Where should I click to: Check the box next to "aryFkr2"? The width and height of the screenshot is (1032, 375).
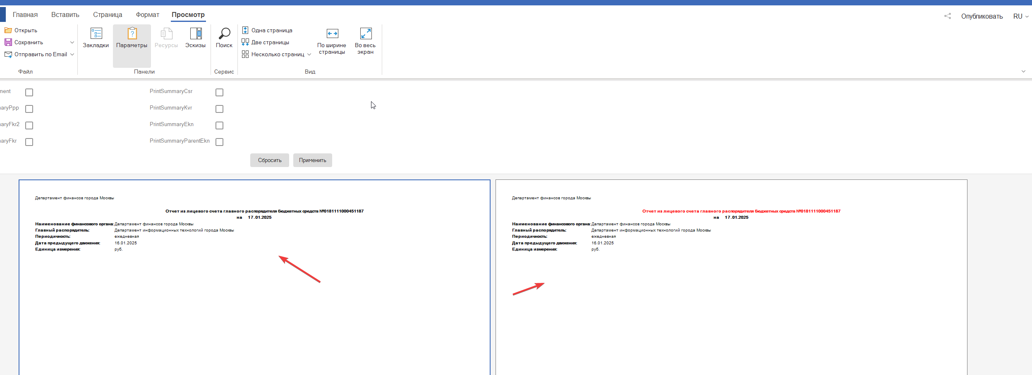tap(29, 125)
